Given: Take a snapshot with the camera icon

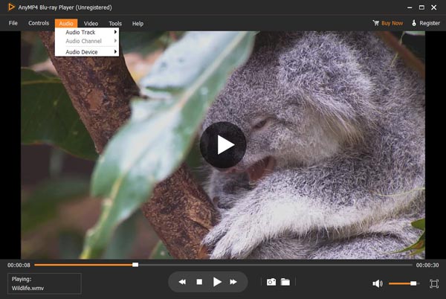Looking at the screenshot, I should click(271, 282).
